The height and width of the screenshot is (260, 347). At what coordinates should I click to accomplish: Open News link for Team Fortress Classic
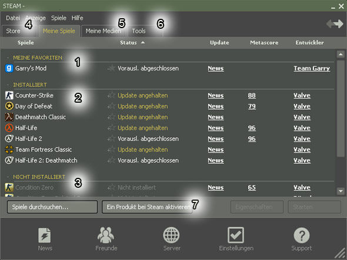click(x=216, y=150)
